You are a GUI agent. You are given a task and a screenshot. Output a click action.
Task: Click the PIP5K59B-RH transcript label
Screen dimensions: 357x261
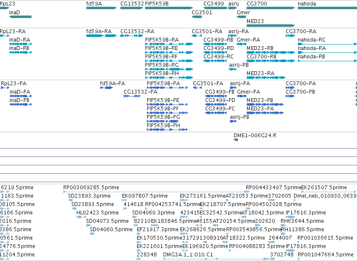pyautogui.click(x=162, y=73)
